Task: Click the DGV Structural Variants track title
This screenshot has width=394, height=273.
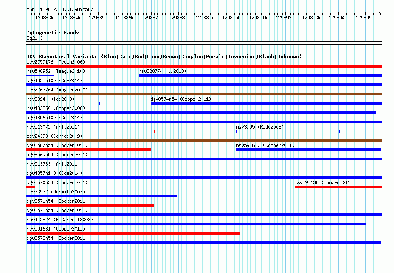Action: pos(164,57)
